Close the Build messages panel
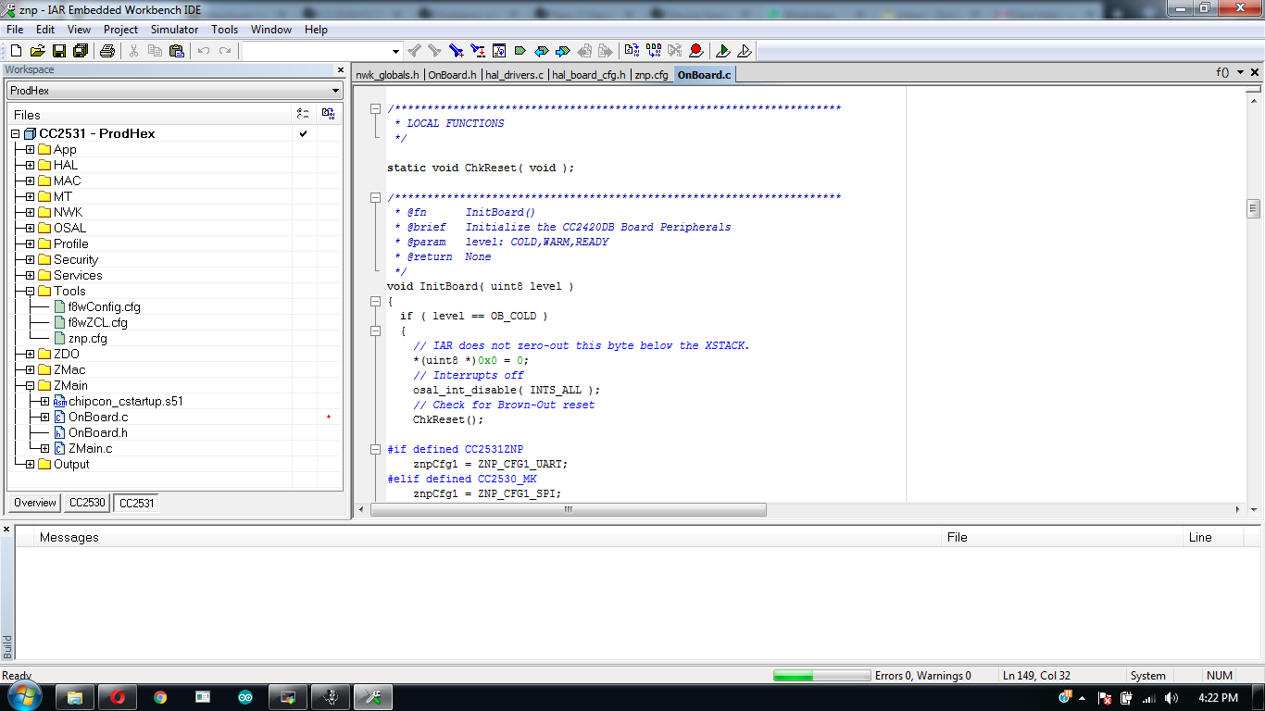The height and width of the screenshot is (711, 1265). [6, 530]
